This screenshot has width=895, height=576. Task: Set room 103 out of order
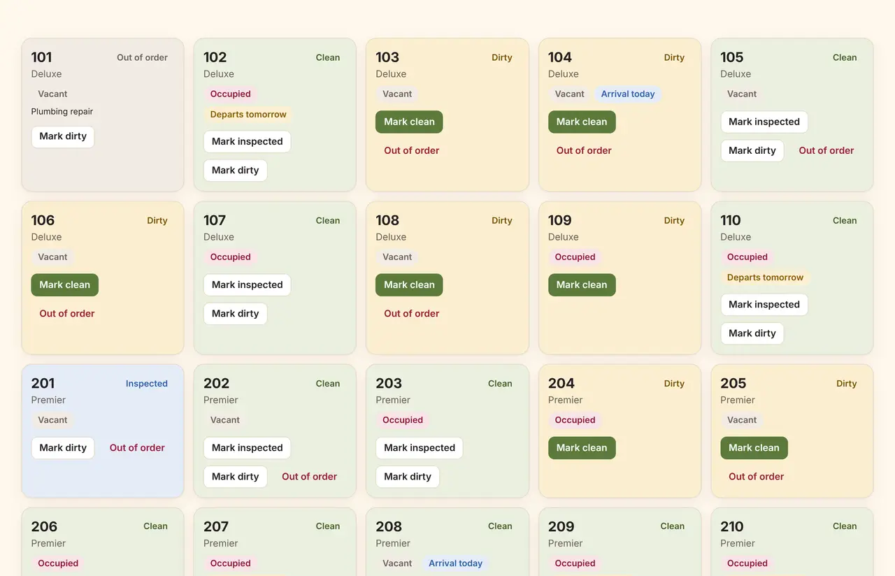(x=411, y=150)
